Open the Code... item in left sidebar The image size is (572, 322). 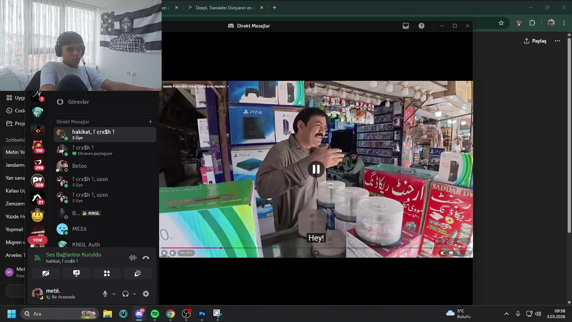click(16, 110)
